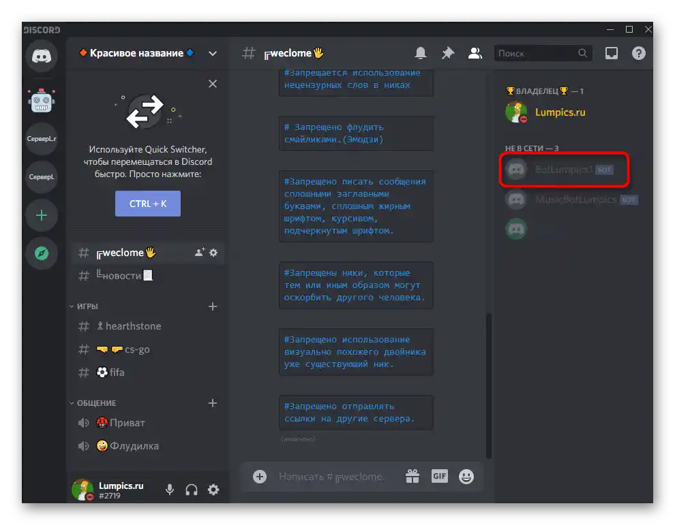The image size is (675, 525).
Task: Open the СерверL server icon
Action: [x=42, y=177]
